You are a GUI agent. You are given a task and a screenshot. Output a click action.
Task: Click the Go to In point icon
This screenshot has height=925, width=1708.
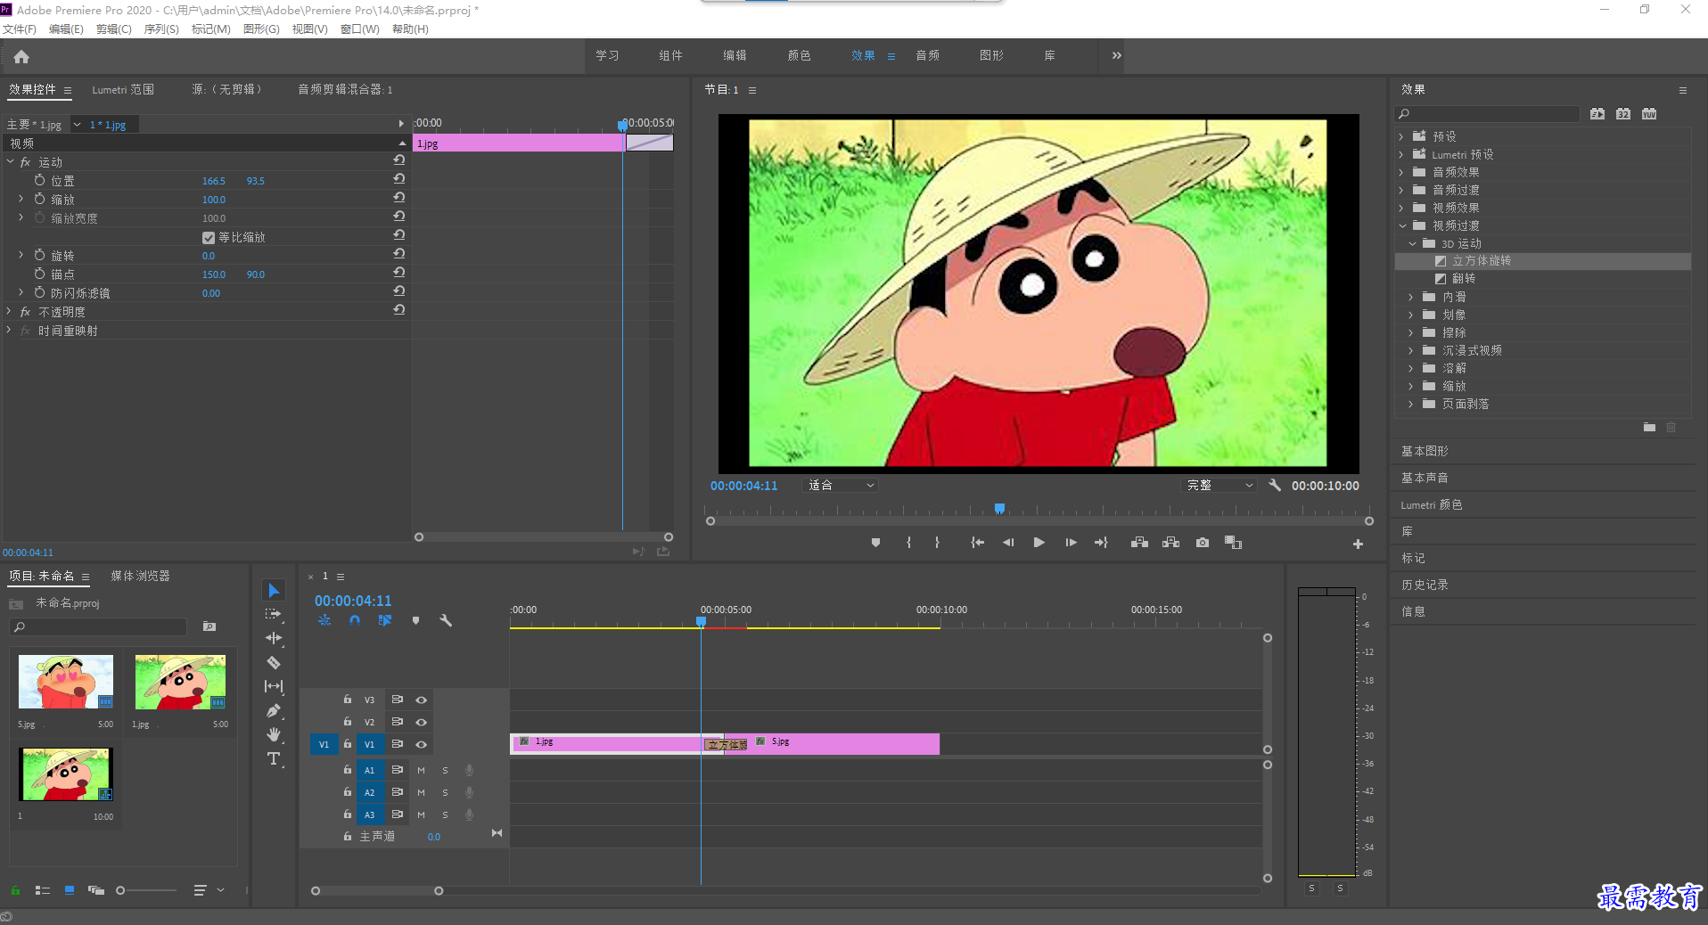click(977, 542)
